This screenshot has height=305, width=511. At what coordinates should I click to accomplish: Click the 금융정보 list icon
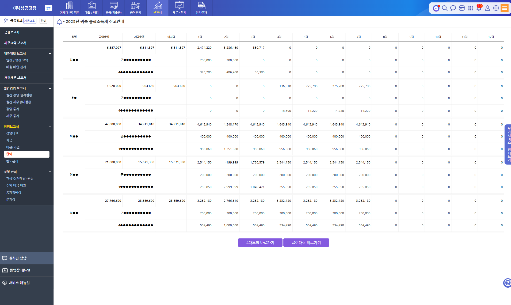(x=6, y=21)
